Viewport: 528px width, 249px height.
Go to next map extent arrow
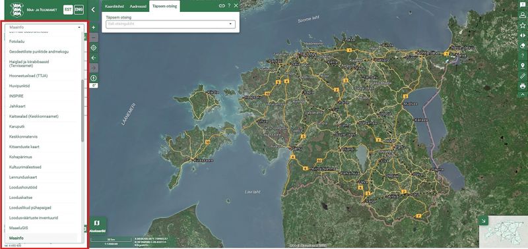click(x=94, y=68)
